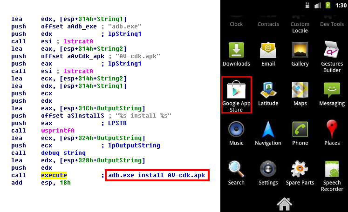Open the Search app
Image resolution: width=348 pixels, height=212 pixels.
236,173
